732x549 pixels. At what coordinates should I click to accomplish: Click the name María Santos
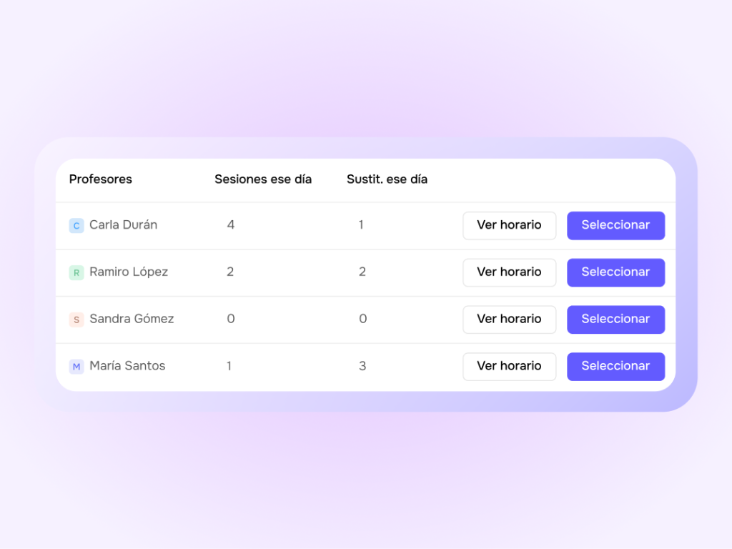pos(127,365)
